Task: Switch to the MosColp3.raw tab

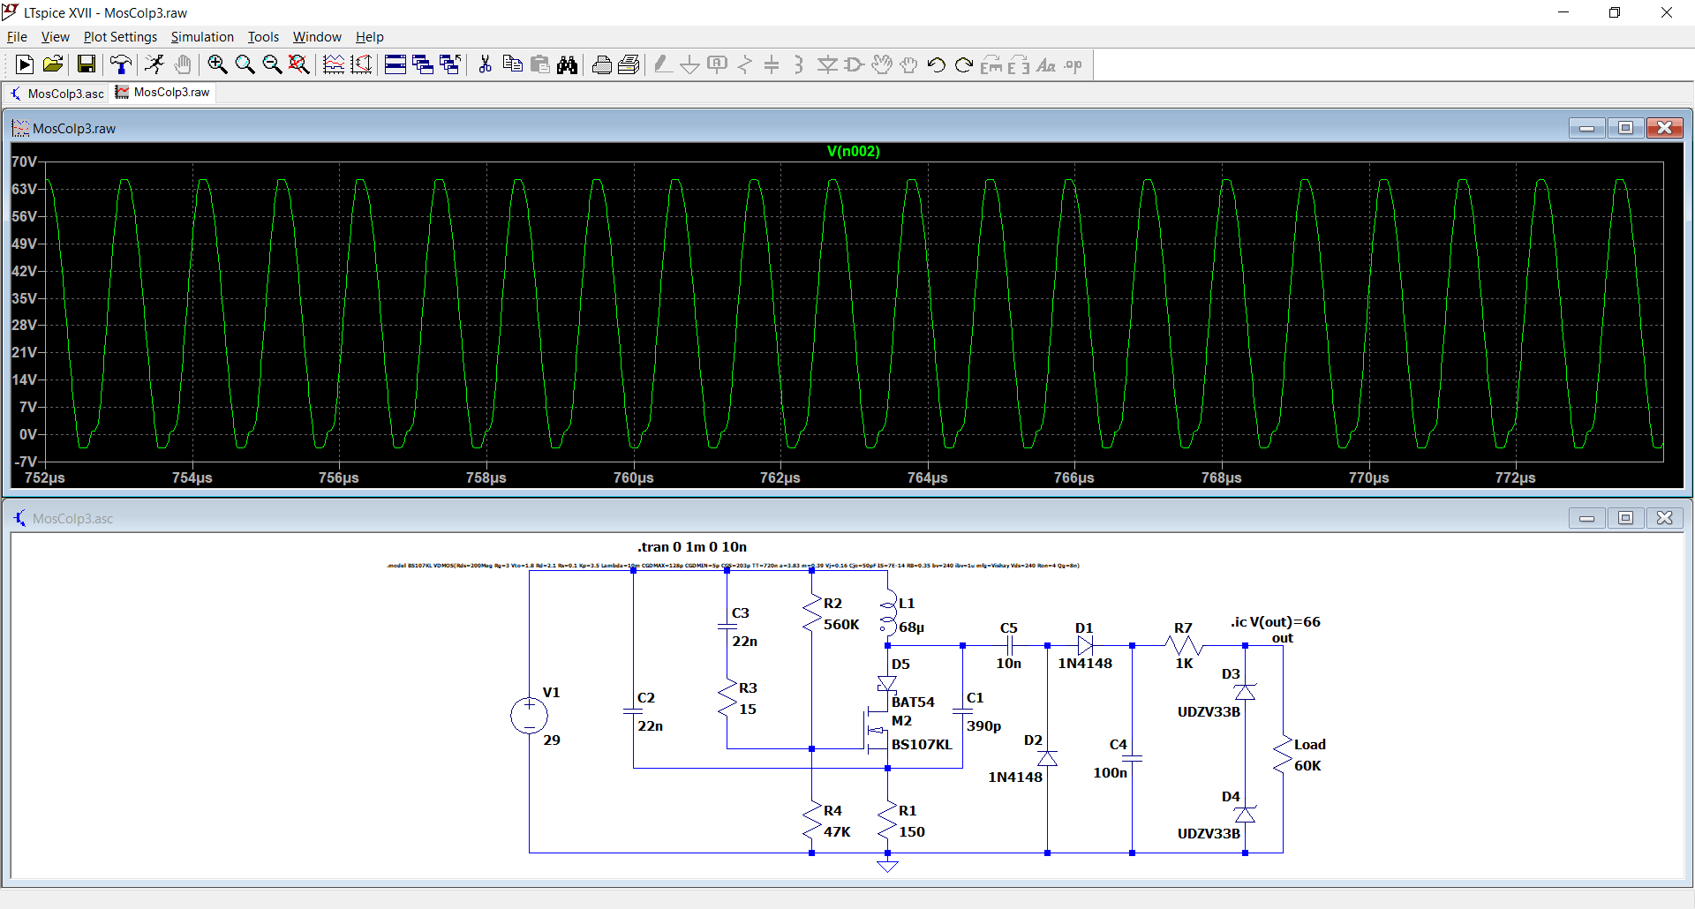Action: pyautogui.click(x=163, y=92)
